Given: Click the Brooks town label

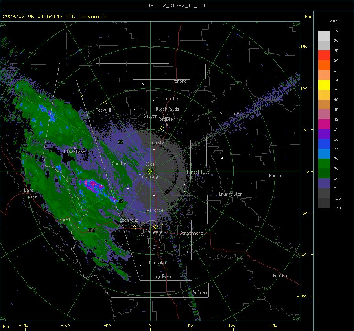Looking at the screenshot, I should click(x=280, y=276).
